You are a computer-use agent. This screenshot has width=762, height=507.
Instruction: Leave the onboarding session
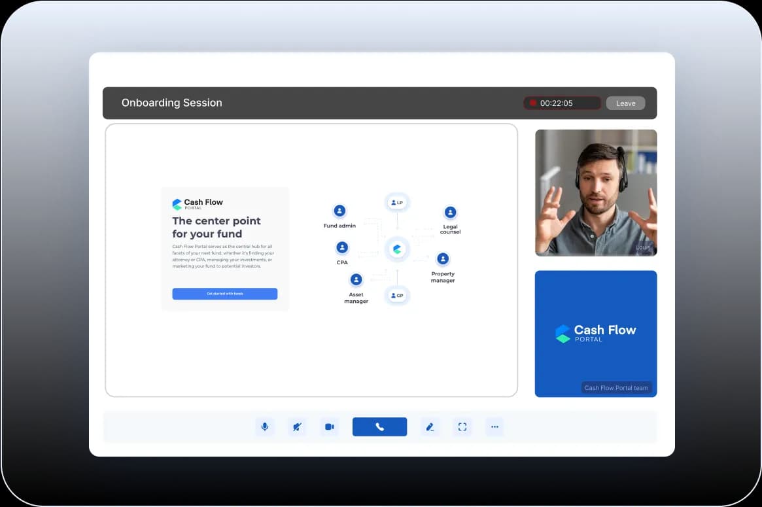[x=625, y=103]
